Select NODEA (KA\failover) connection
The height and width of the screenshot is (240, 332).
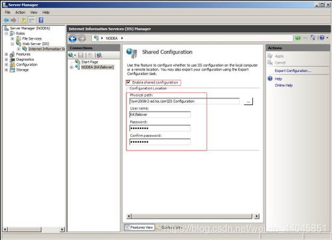97,67
